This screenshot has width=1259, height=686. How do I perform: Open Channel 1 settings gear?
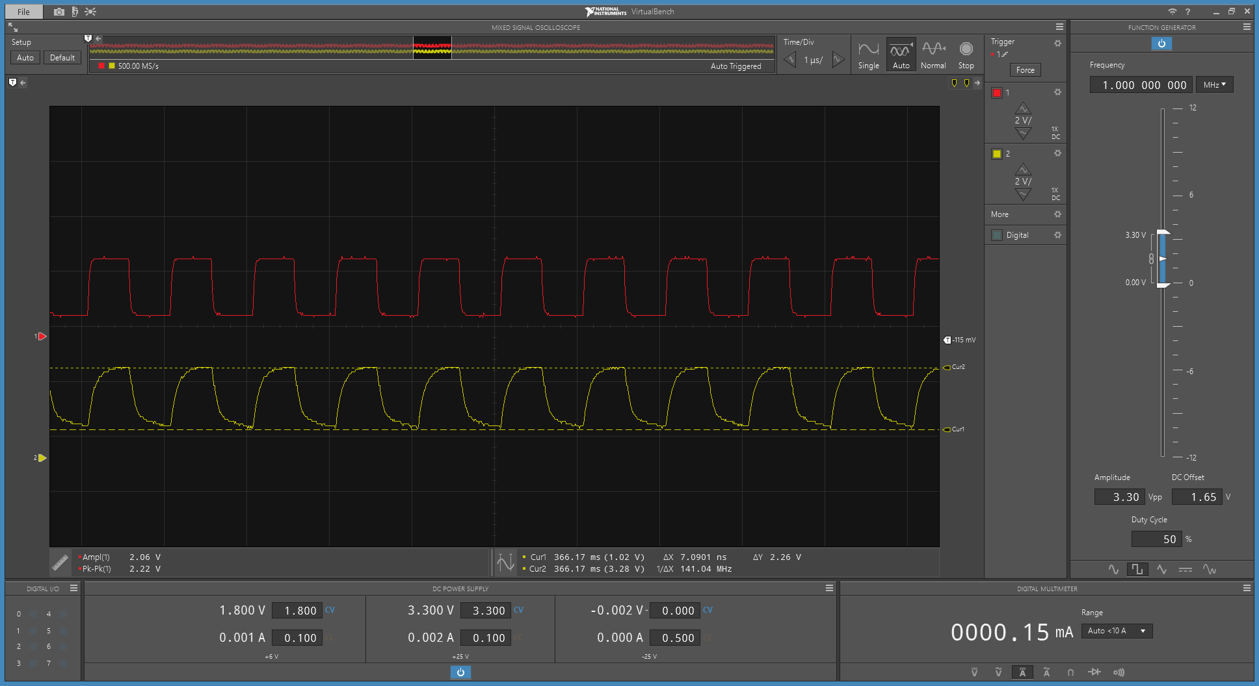[1057, 92]
